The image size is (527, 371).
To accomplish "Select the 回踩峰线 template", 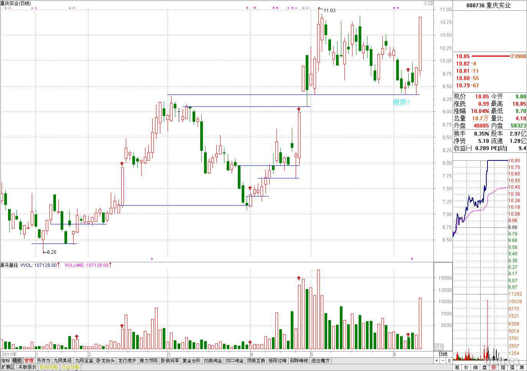I will tap(299, 361).
